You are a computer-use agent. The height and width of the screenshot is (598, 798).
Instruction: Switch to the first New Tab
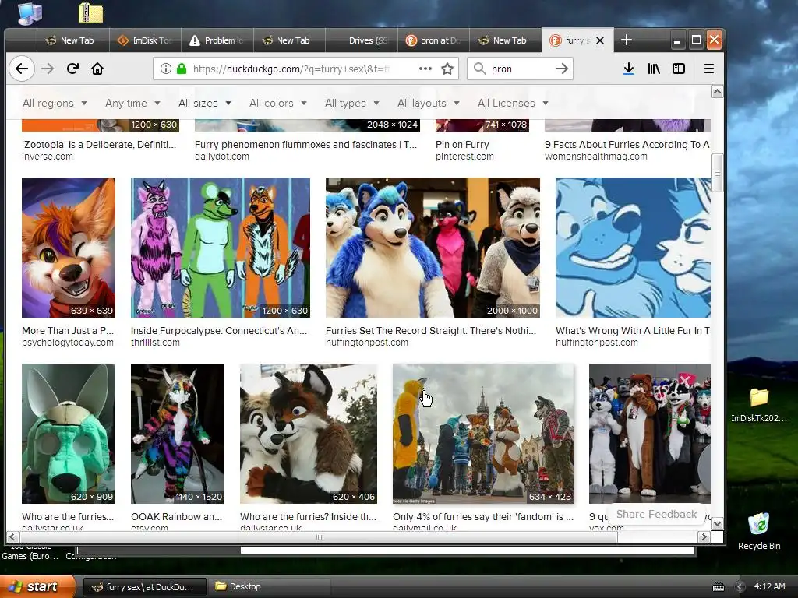72,40
